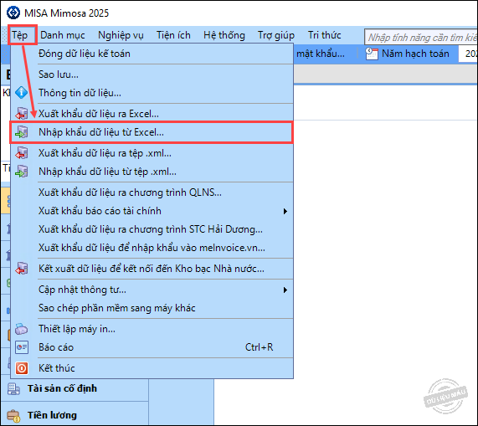The width and height of the screenshot is (478, 426).
Task: Click the Nhập khẩu từ tệp .xml icon
Action: pyautogui.click(x=22, y=172)
